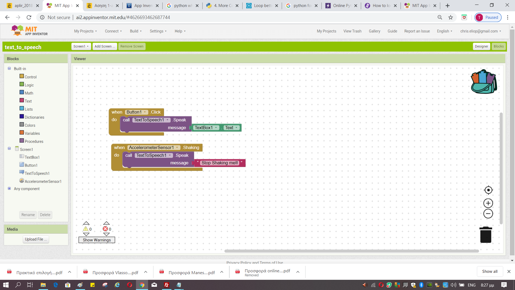Jump to next error with the down arrow below error icon
515x290 pixels.
pos(106,234)
